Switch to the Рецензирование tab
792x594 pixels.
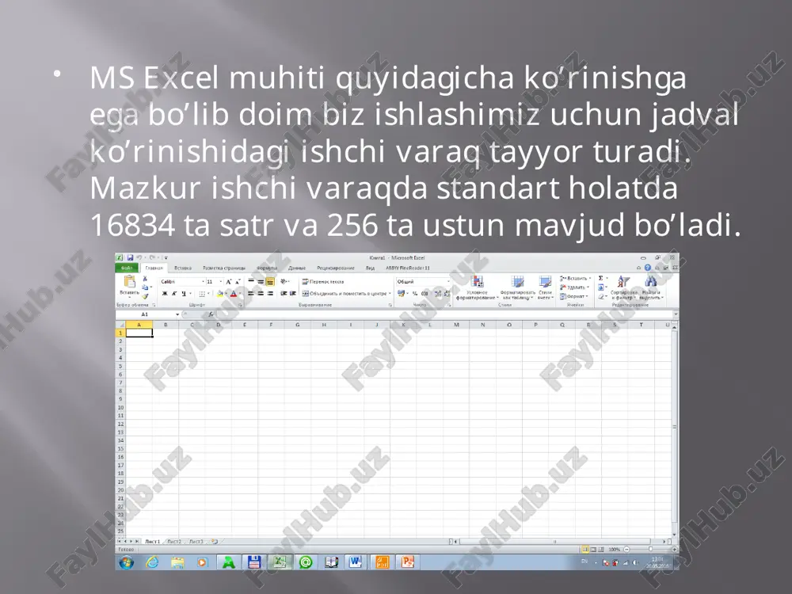click(335, 268)
